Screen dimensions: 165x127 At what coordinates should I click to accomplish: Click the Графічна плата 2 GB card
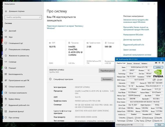click(93, 52)
